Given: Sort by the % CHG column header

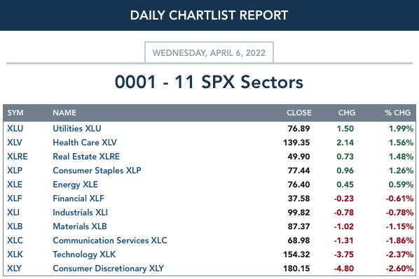Looking at the screenshot, I should [x=397, y=113].
